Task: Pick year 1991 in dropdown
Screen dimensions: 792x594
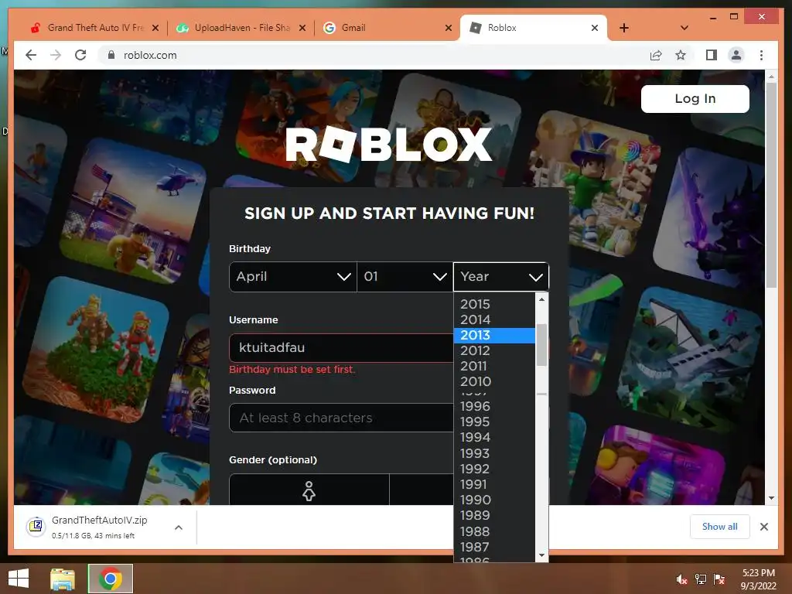Action: tap(494, 484)
